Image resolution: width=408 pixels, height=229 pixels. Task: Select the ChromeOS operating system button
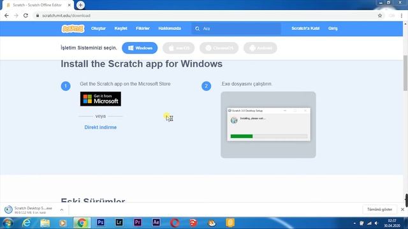[x=219, y=48]
